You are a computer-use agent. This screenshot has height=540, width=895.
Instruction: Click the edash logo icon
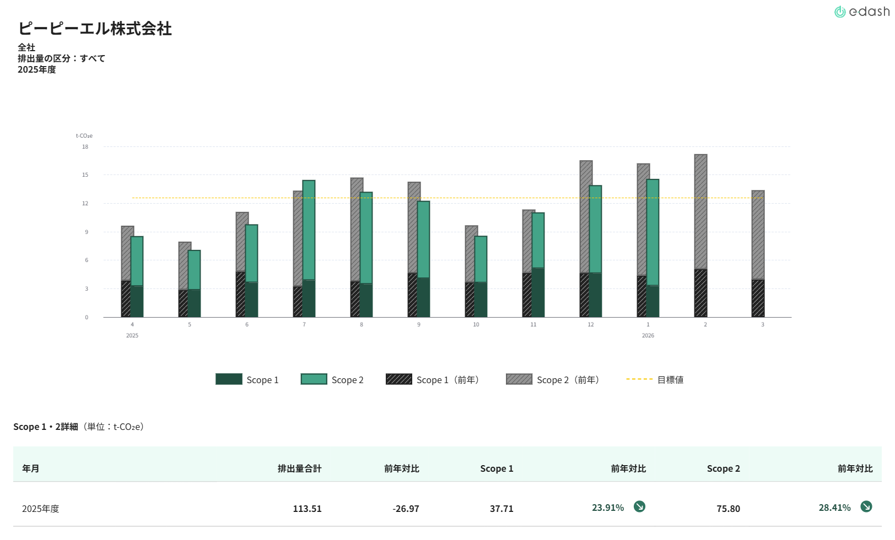click(x=840, y=12)
